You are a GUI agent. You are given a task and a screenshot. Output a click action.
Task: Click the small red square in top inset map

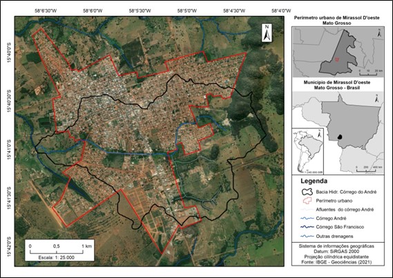point(337,59)
